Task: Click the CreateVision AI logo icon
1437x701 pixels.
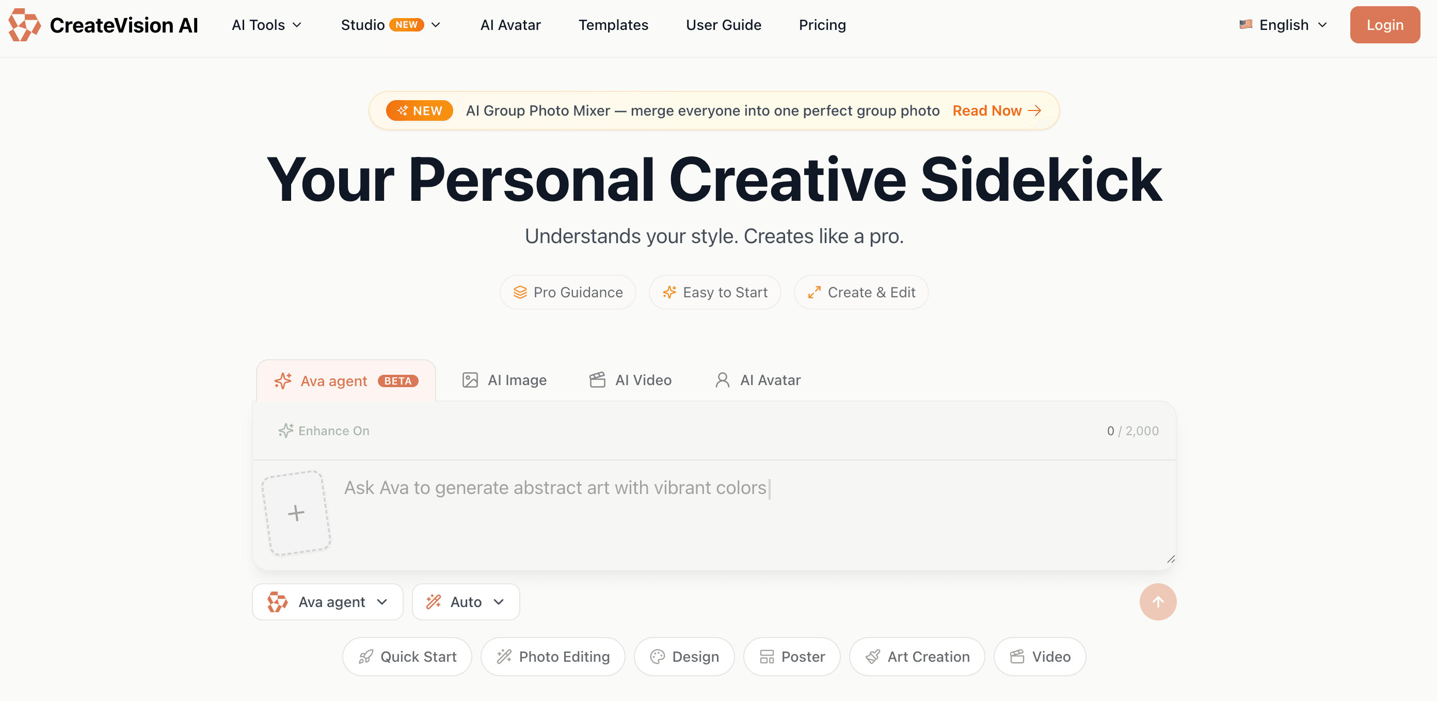Action: [25, 25]
